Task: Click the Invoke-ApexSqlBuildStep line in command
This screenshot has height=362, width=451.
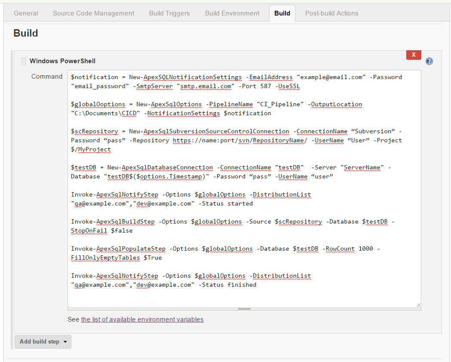Action: [x=172, y=222]
